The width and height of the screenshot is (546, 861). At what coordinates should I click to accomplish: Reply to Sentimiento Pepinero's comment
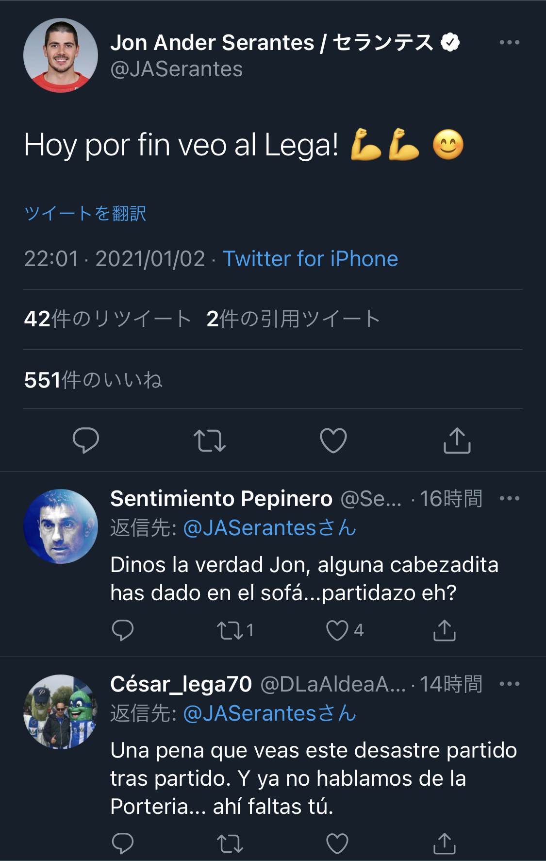tap(122, 630)
